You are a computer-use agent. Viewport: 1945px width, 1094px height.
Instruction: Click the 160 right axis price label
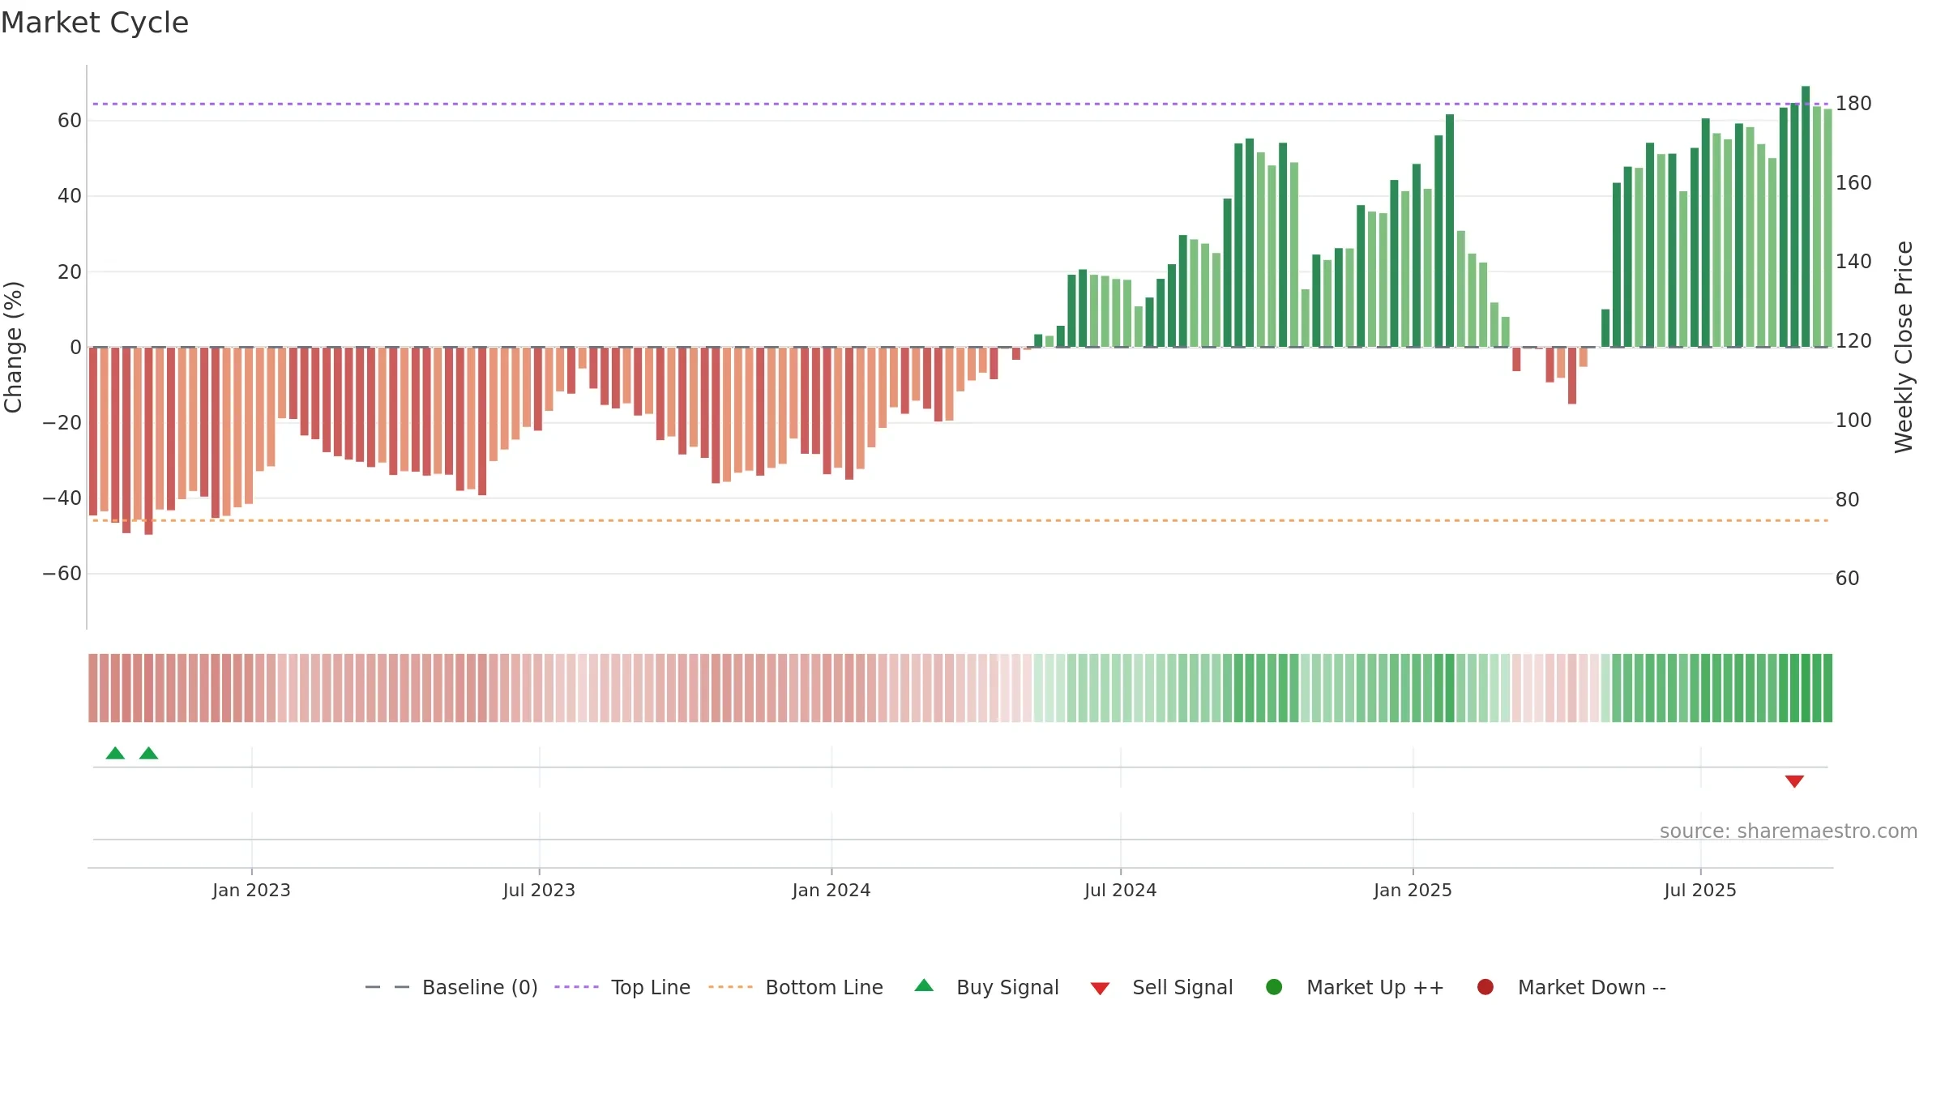[1853, 183]
